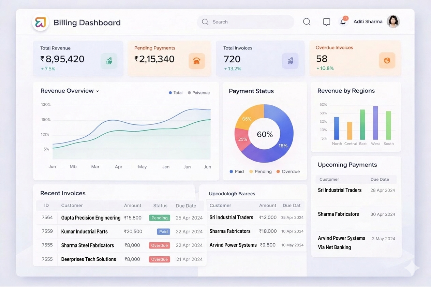Select the North bar in Revenue by Regions
Screen dimensions: 431x287
[337, 128]
